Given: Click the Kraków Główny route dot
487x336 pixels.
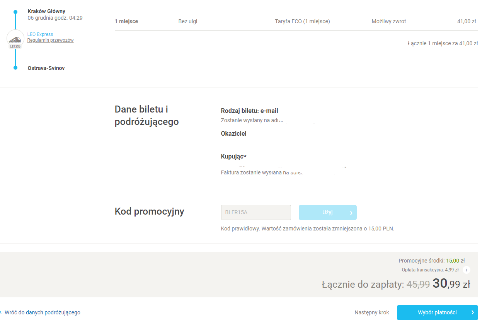Looking at the screenshot, I should [x=15, y=12].
